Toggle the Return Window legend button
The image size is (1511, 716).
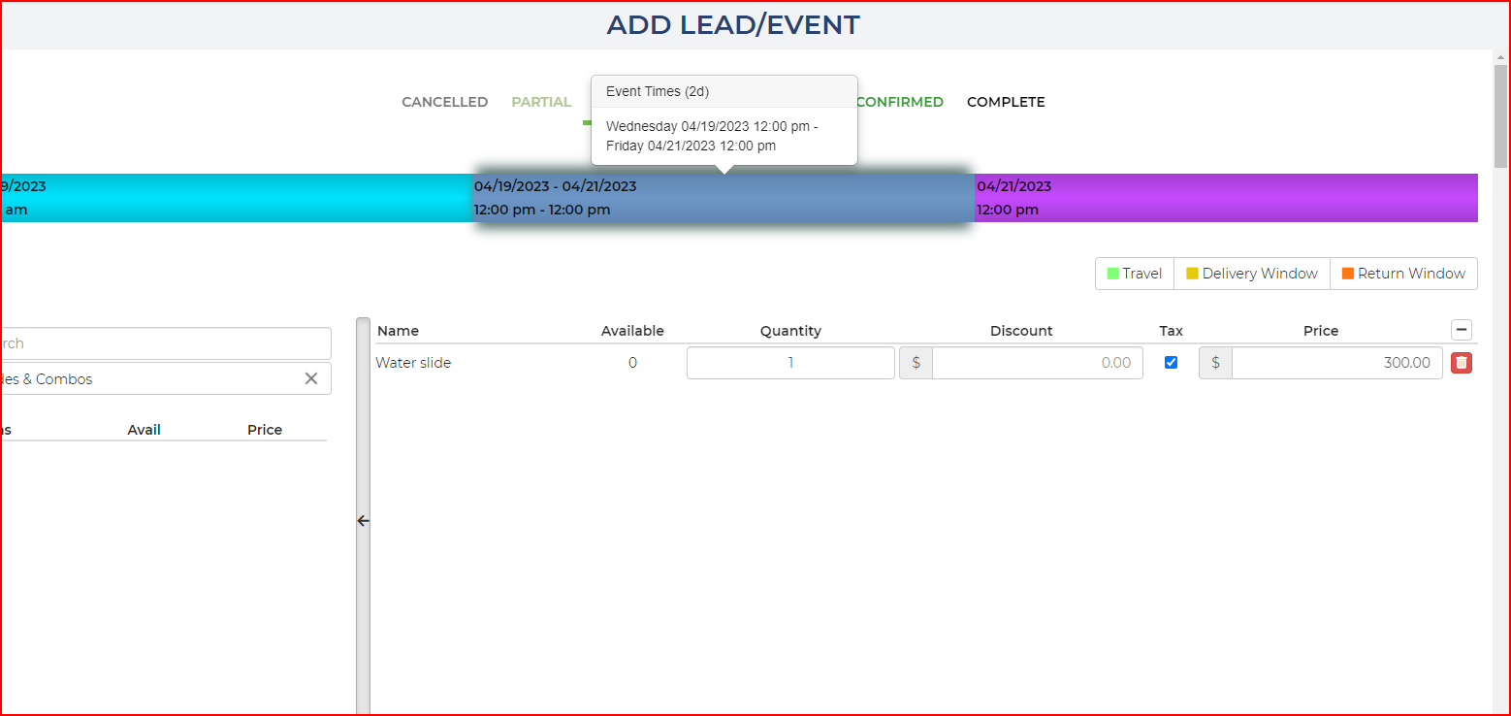coord(1402,274)
